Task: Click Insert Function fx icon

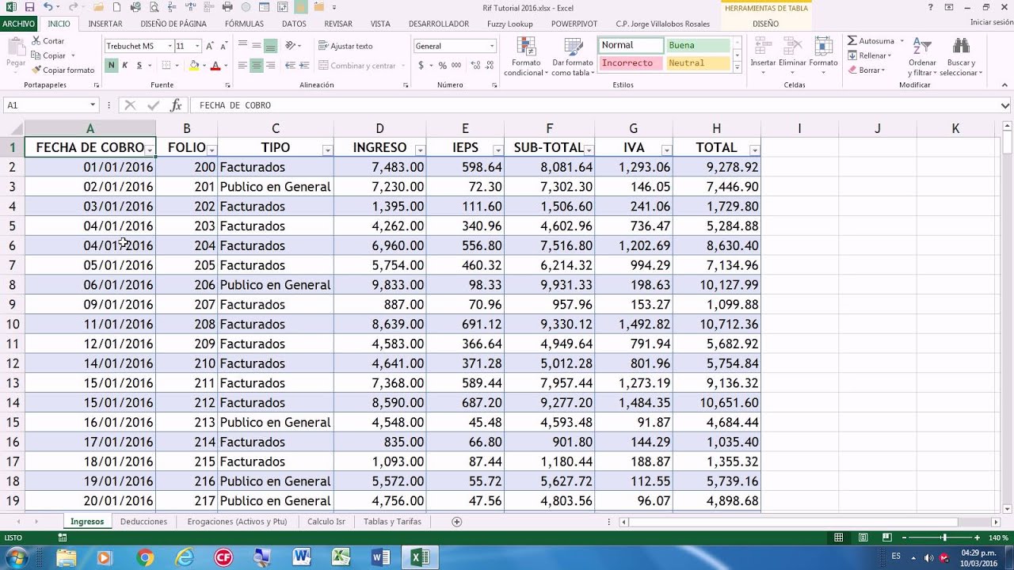Action: coord(176,104)
